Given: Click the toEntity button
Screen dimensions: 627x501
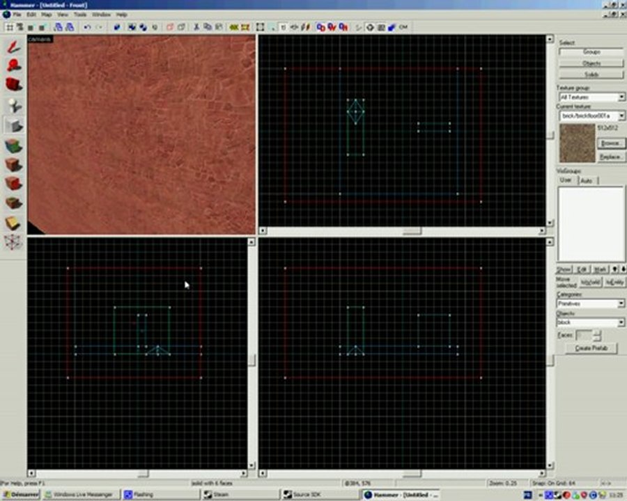Looking at the screenshot, I should (614, 282).
